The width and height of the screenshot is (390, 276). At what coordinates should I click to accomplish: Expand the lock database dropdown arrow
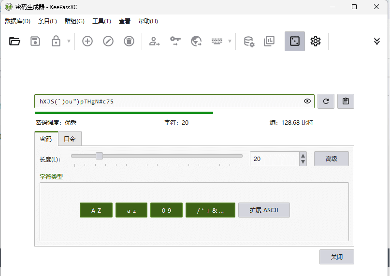tap(69, 41)
